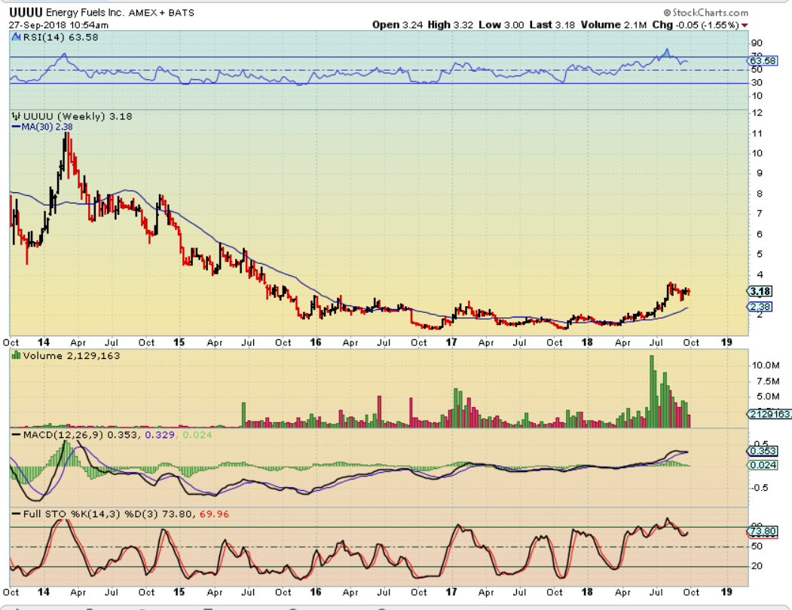Screen dimensions: 792x610
Task: Click the blue MA(30) legend line marker
Action: pos(14,127)
